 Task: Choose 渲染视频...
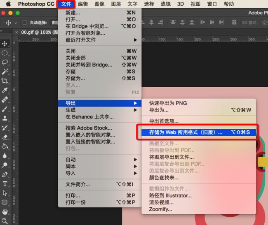pyautogui.click(x=199, y=202)
